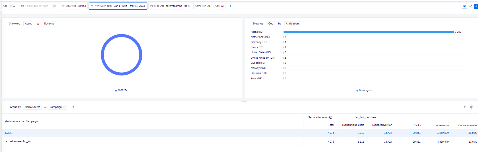Open the Campaign All filter
The image size is (478, 152).
(203, 6)
